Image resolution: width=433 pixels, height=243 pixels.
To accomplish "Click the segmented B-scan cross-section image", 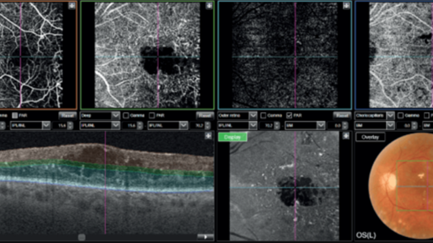I will pos(107,183).
